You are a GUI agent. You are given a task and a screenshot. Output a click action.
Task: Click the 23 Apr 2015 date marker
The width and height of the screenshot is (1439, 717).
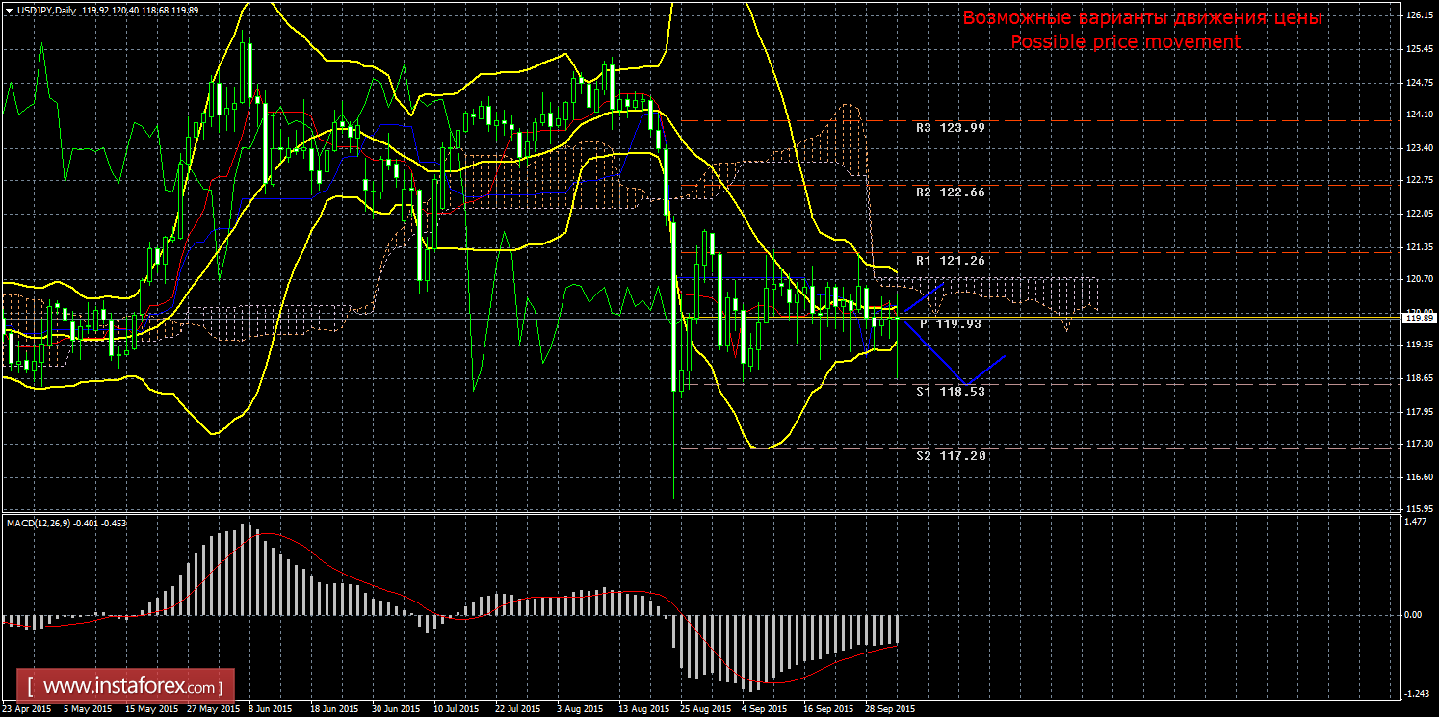pyautogui.click(x=26, y=709)
